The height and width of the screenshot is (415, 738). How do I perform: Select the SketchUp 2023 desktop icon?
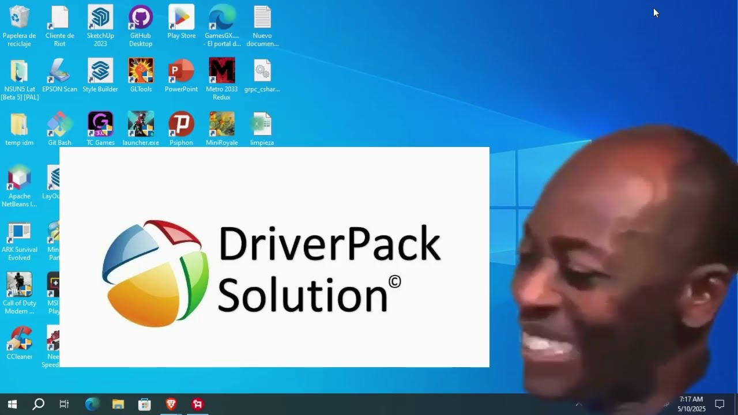[x=100, y=26]
